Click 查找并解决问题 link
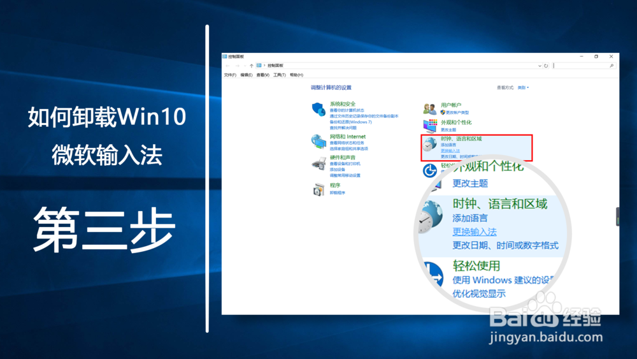Screen dimensions: 637x359 (343, 128)
